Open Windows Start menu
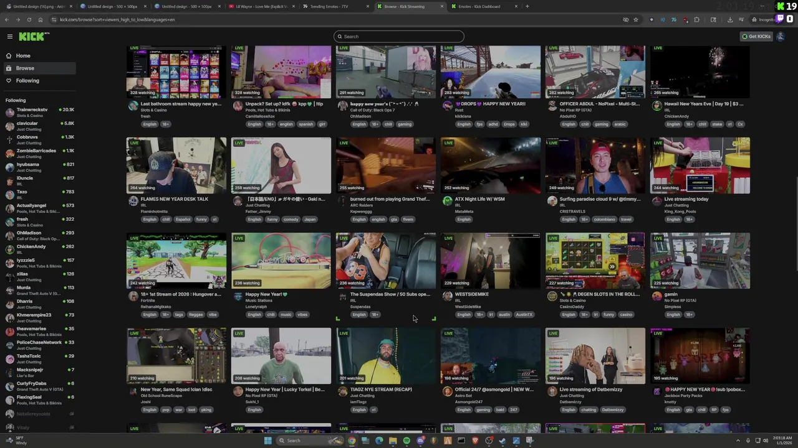Image resolution: width=798 pixels, height=448 pixels. 268,441
